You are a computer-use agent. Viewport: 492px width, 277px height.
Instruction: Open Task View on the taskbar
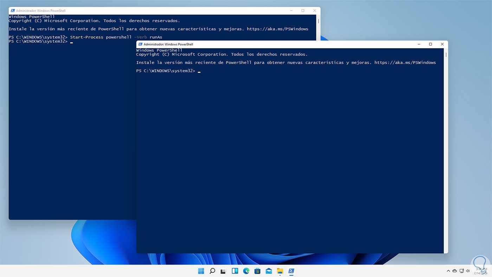[x=223, y=271]
